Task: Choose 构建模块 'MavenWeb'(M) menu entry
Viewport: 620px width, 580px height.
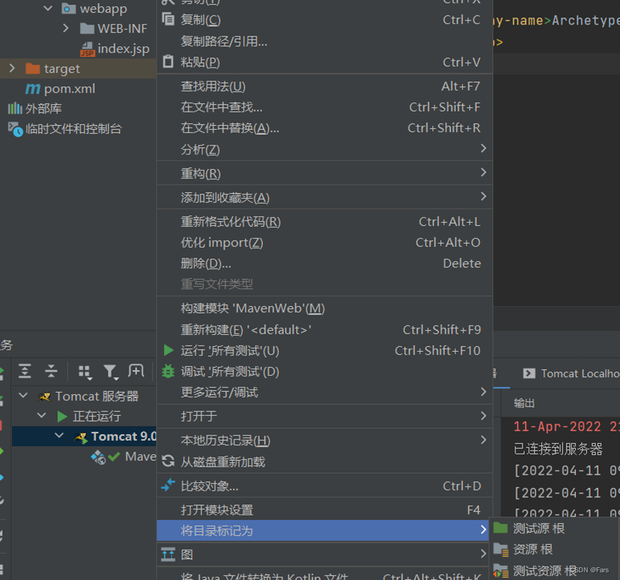Action: 324,308
